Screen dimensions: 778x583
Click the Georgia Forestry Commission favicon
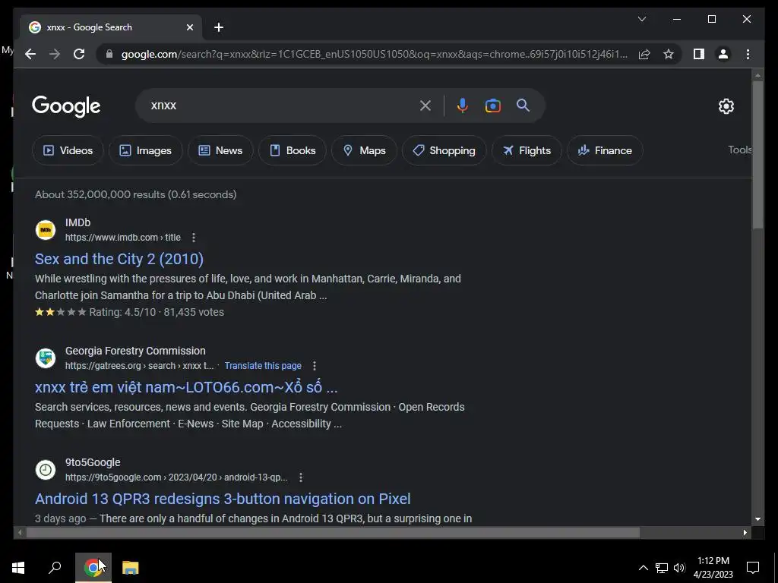(46, 358)
